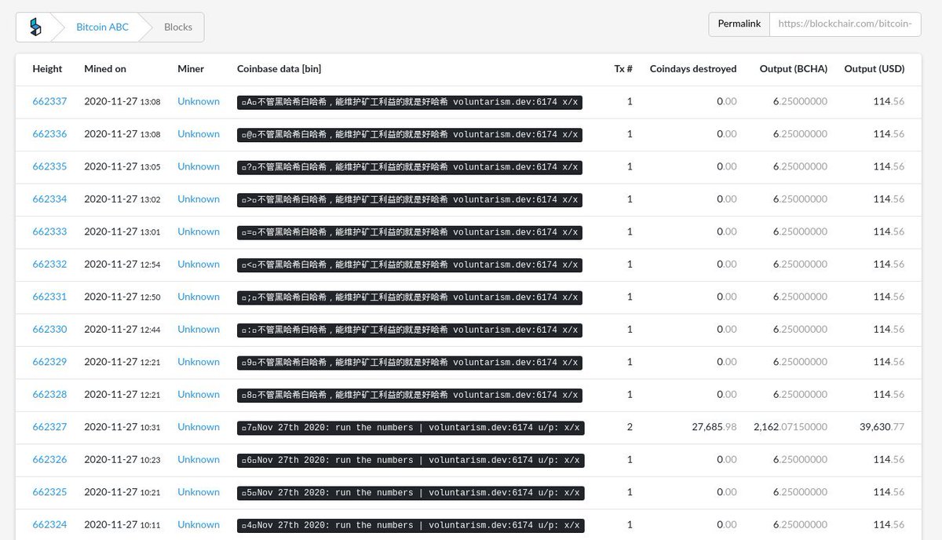This screenshot has width=942, height=540.
Task: Sort by Output (BCHA) header
Action: coord(794,69)
